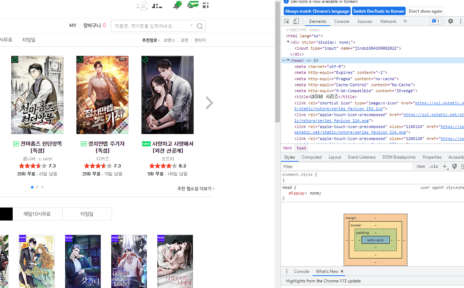The height and width of the screenshot is (288, 464).
Task: Close the What's New drawer tab
Action: pos(342,271)
